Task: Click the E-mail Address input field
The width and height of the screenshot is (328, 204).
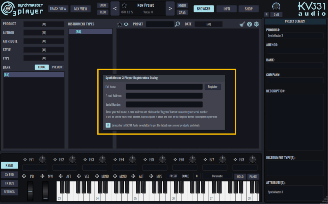Action: [164, 96]
